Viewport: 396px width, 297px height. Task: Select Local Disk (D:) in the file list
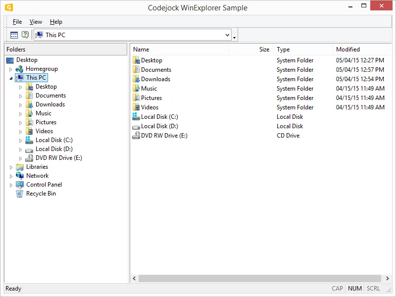(159, 126)
